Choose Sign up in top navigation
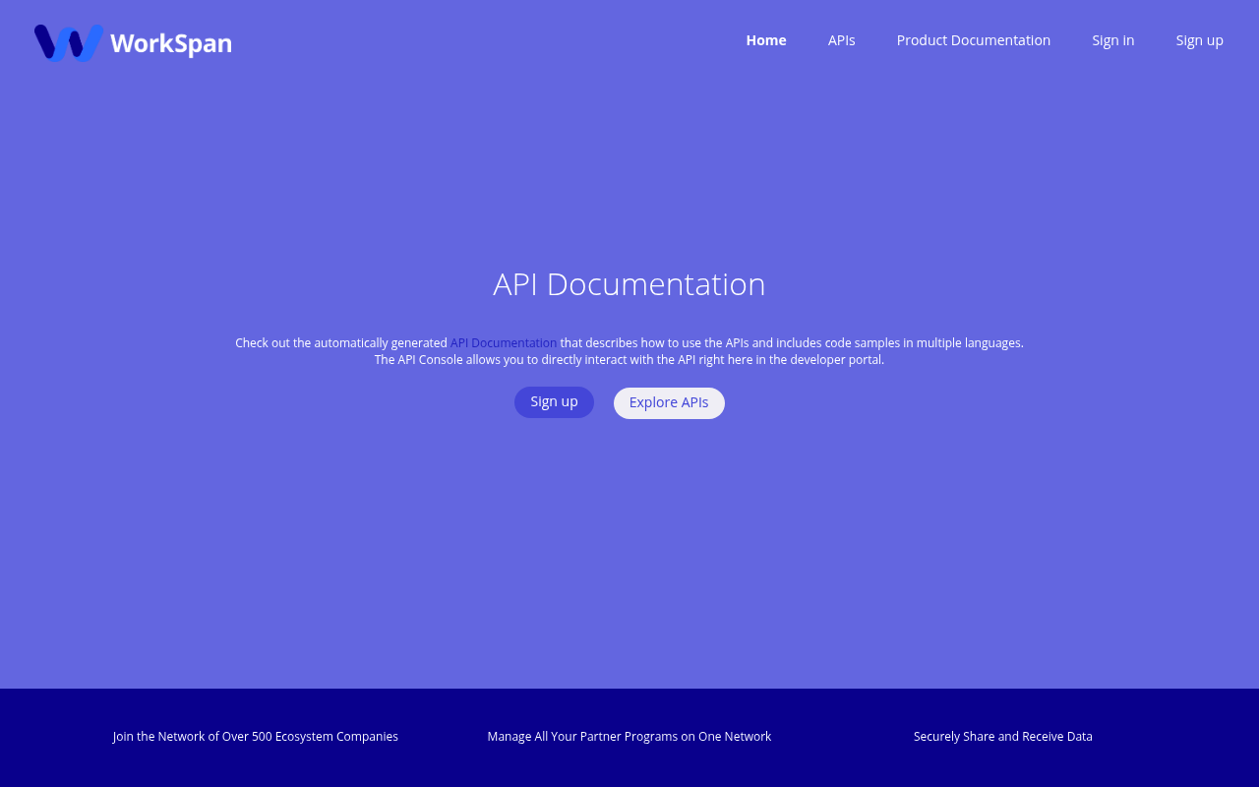The width and height of the screenshot is (1259, 787). [x=1200, y=40]
